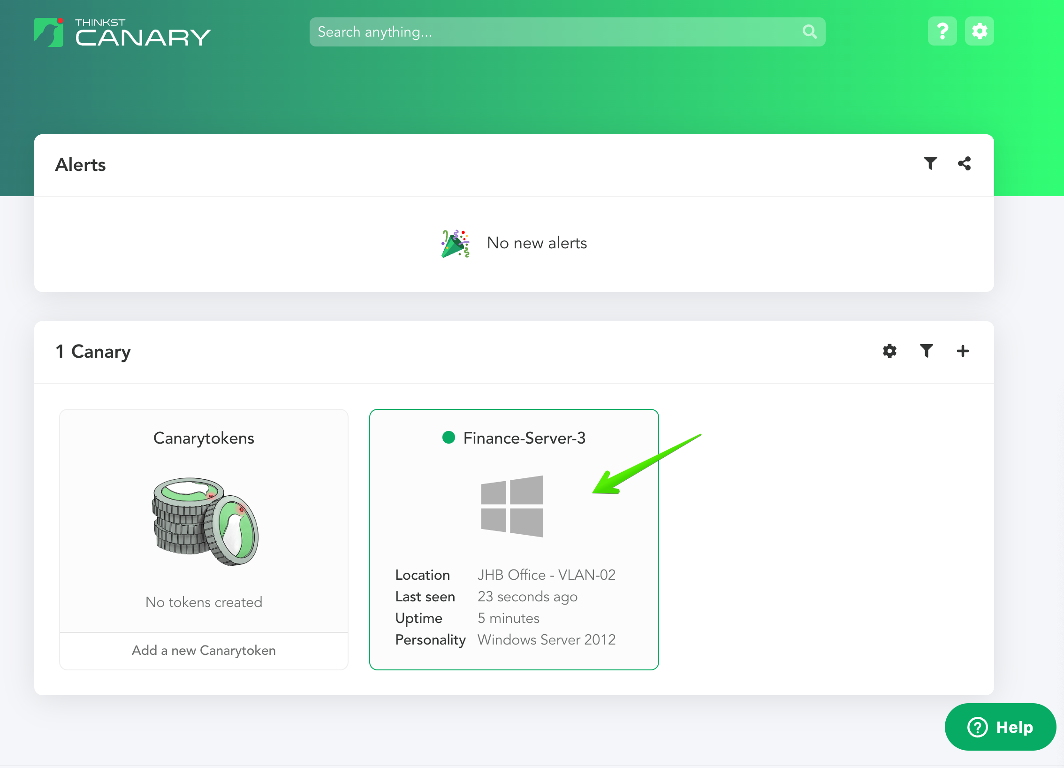Click location value JHB Office - VLAN-02
The height and width of the screenshot is (768, 1064).
point(546,575)
